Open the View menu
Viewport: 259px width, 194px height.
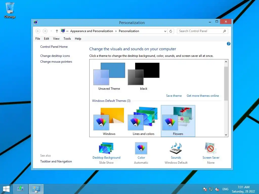56,39
